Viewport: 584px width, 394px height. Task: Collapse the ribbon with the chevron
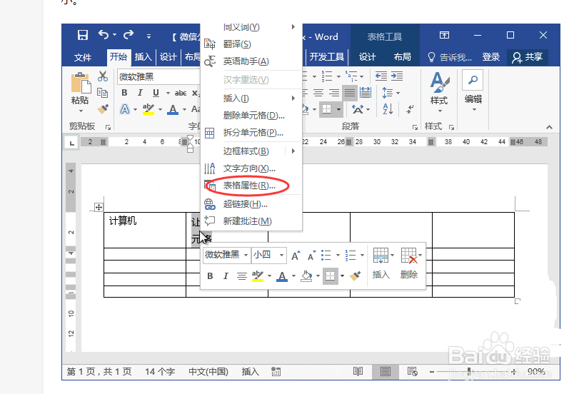pyautogui.click(x=549, y=127)
